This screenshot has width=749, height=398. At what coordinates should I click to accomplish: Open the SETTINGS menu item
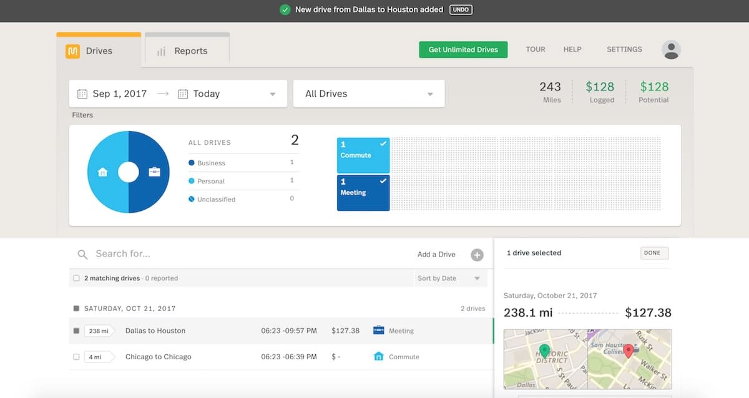(x=624, y=49)
